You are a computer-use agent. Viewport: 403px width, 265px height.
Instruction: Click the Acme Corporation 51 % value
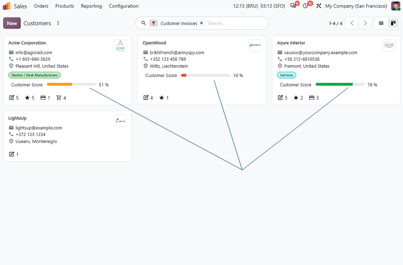click(104, 85)
